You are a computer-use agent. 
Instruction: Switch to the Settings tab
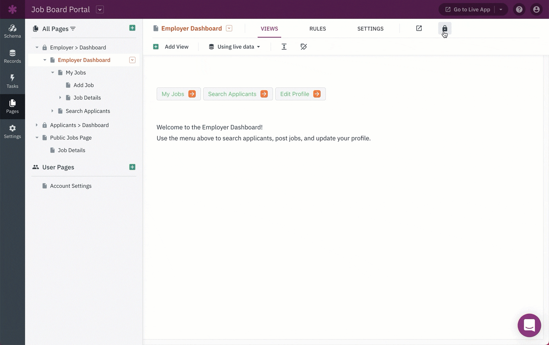(x=370, y=29)
